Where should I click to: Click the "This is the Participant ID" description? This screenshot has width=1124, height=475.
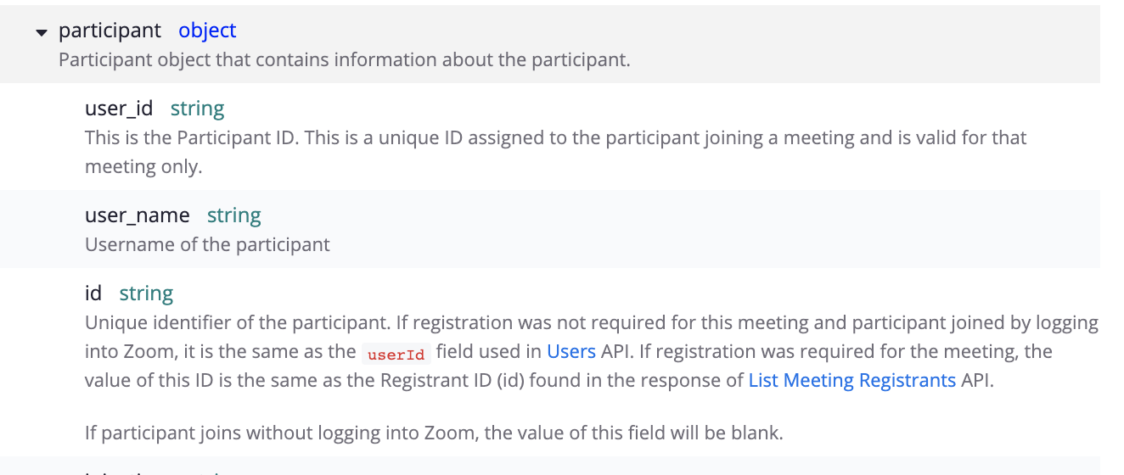[x=192, y=137]
